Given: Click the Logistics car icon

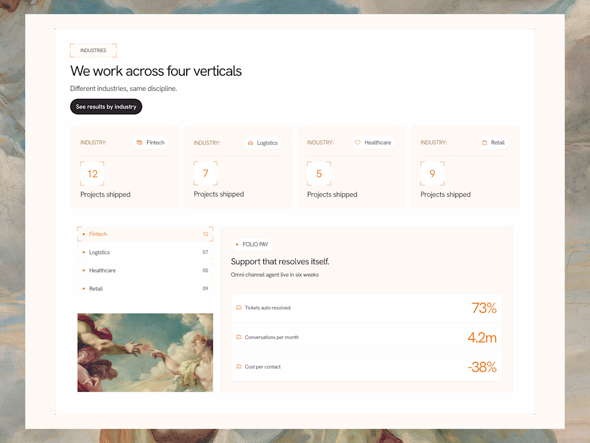Looking at the screenshot, I should 250,143.
